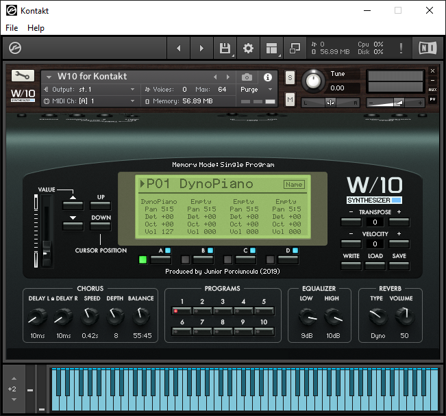Screen dimensions: 446x416
Task: Click the cursor UP button
Action: [101, 205]
